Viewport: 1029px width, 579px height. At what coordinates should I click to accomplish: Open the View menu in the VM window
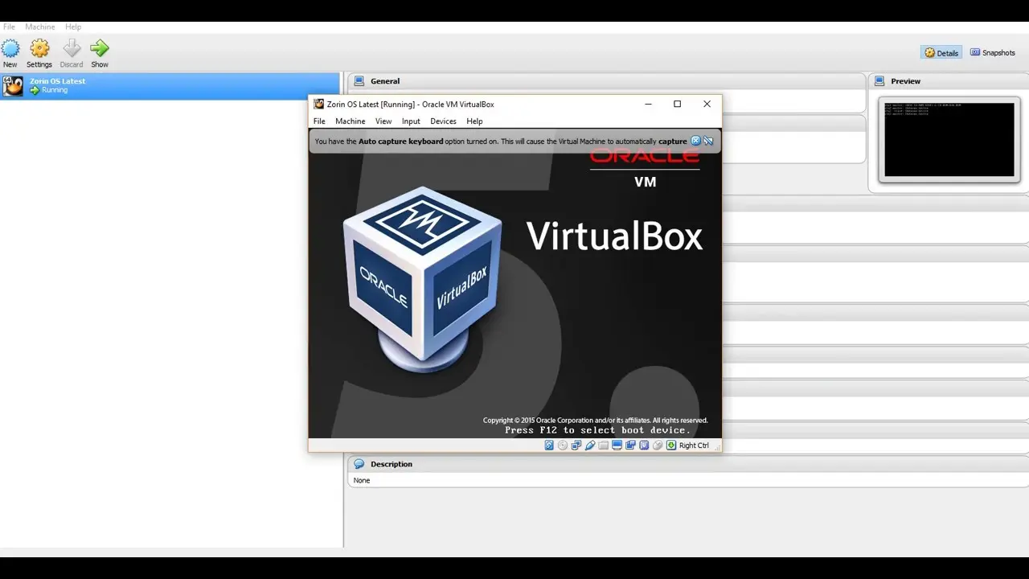pyautogui.click(x=383, y=121)
